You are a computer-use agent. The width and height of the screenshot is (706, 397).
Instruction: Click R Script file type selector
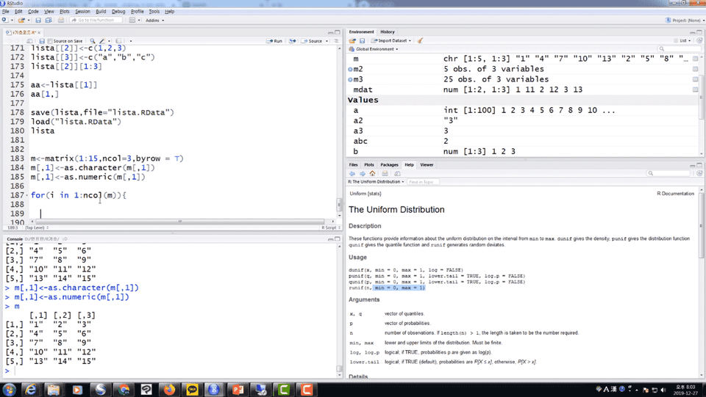tap(329, 227)
